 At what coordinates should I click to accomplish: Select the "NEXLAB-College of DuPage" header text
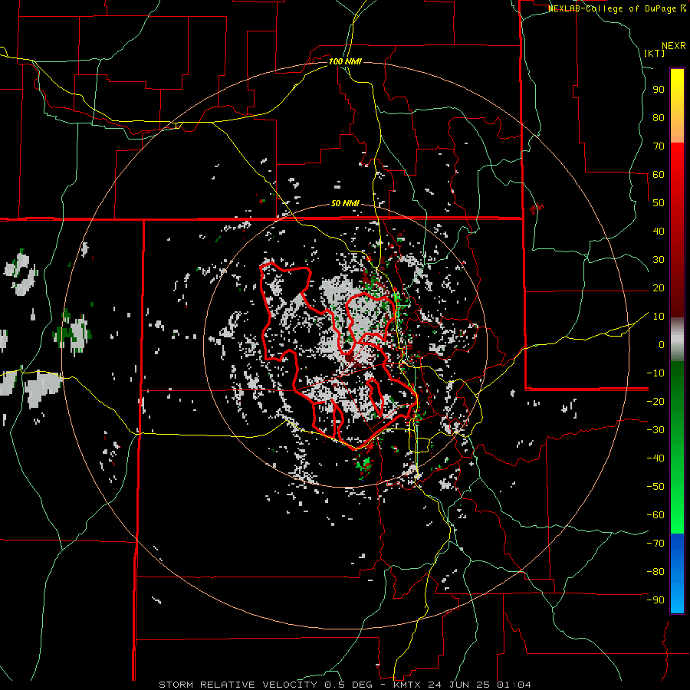612,8
